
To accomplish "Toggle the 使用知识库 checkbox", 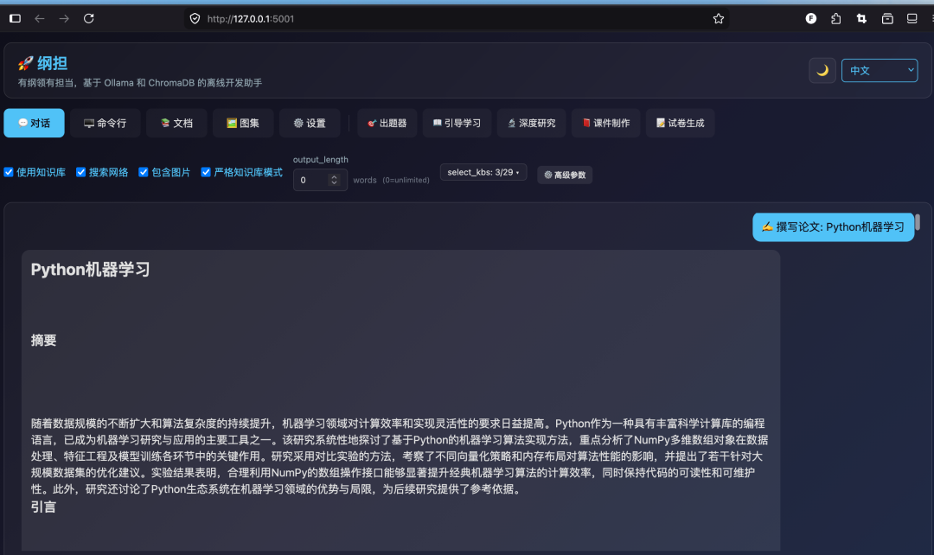I will coord(9,172).
